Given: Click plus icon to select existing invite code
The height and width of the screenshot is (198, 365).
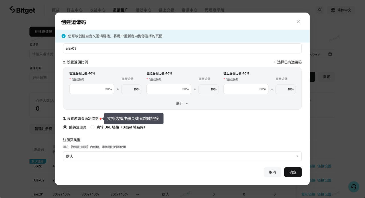Looking at the screenshot, I should point(275,62).
